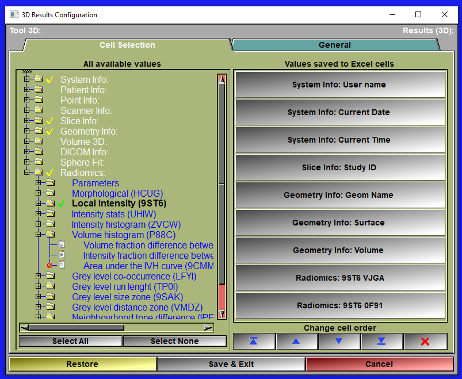Expand the Grey level distance zone node
The width and height of the screenshot is (462, 379).
pyautogui.click(x=39, y=307)
